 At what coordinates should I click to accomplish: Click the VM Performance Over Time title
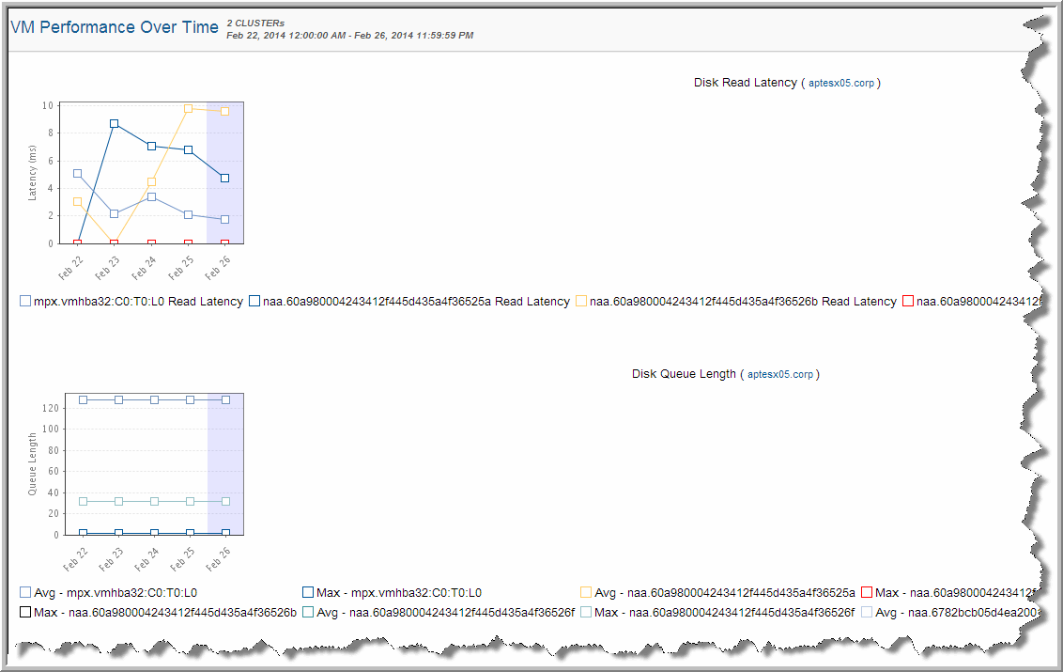[x=113, y=27]
